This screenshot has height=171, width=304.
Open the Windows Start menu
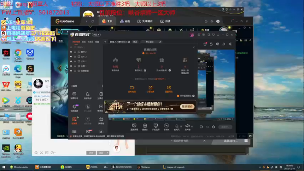[3, 167]
